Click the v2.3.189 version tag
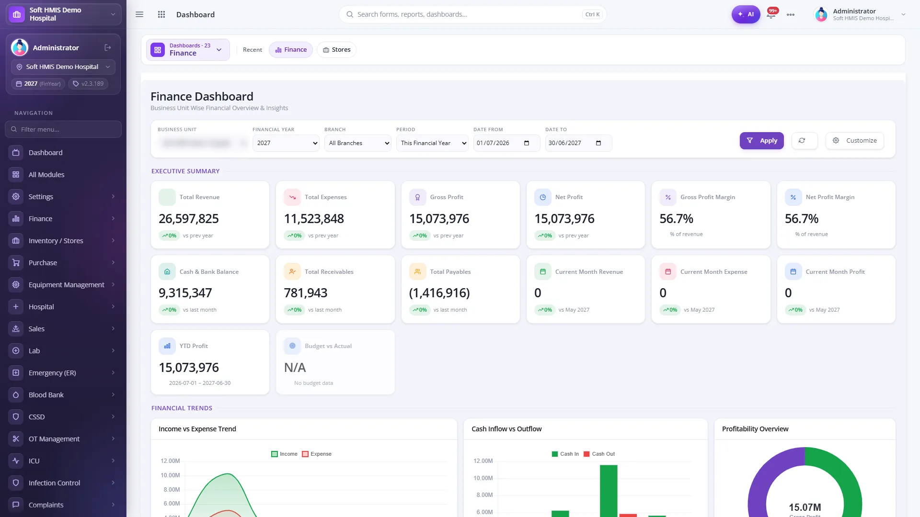This screenshot has height=517, width=920. [x=88, y=84]
